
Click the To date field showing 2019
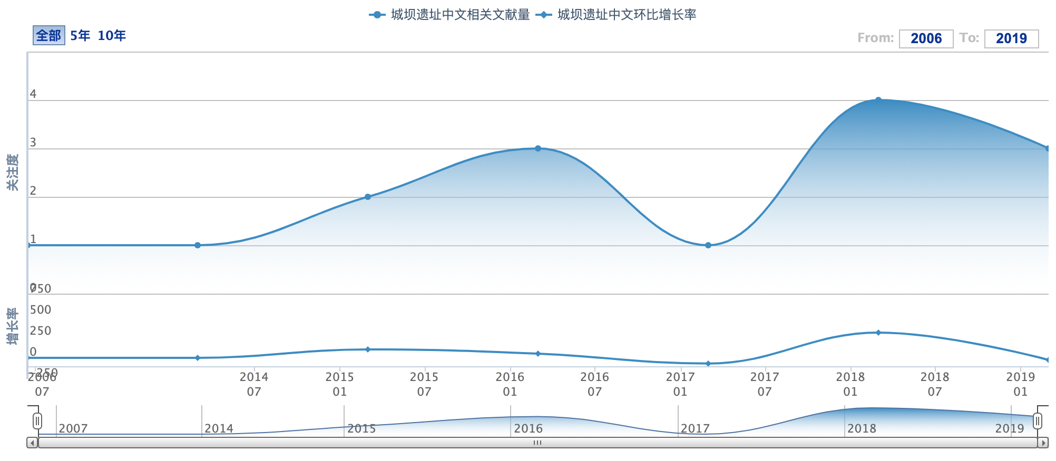(x=1011, y=38)
